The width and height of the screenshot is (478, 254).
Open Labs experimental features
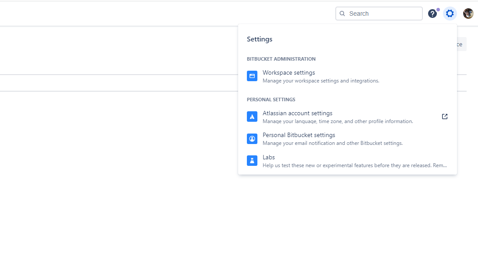(347, 161)
